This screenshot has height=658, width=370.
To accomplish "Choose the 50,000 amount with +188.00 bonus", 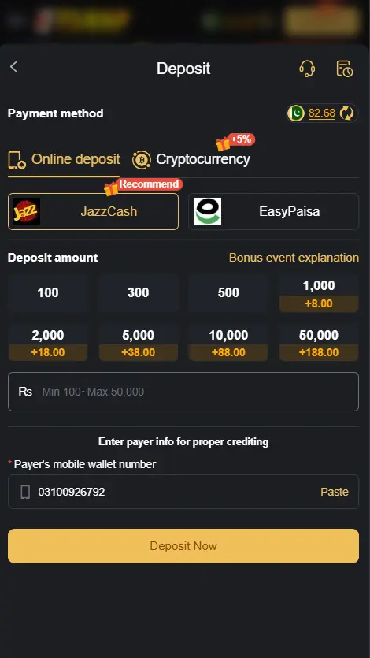I will tap(319, 343).
